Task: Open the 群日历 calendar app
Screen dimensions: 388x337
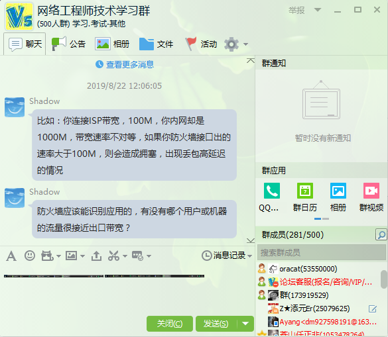Action: pos(305,191)
